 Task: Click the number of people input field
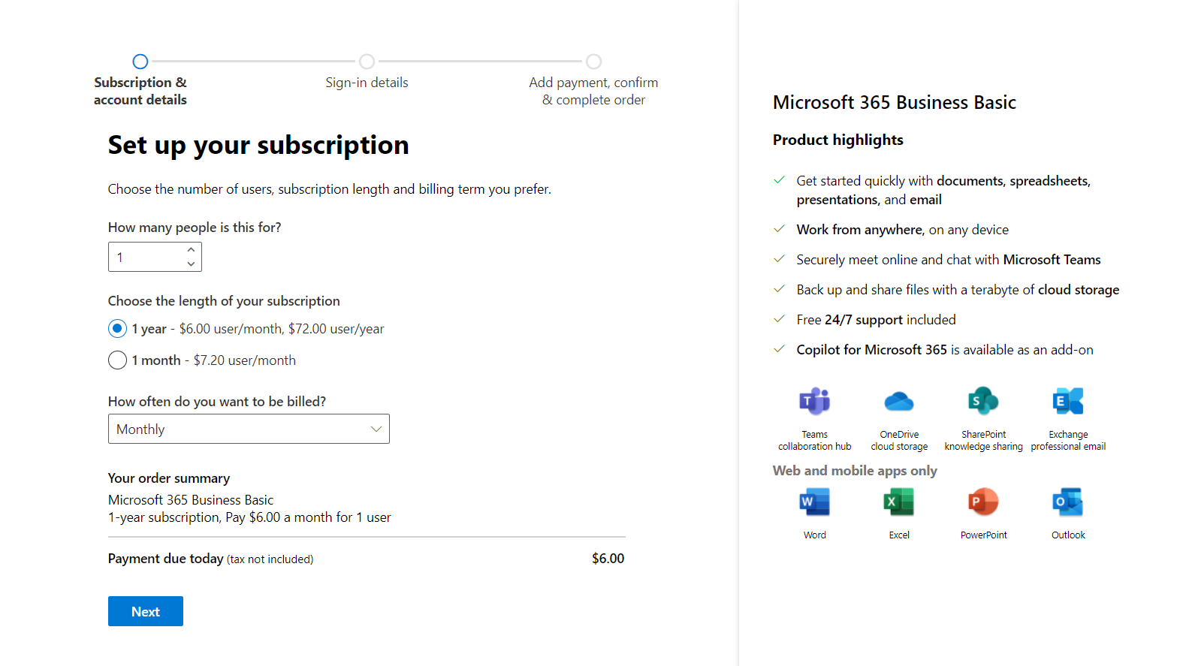coord(155,257)
